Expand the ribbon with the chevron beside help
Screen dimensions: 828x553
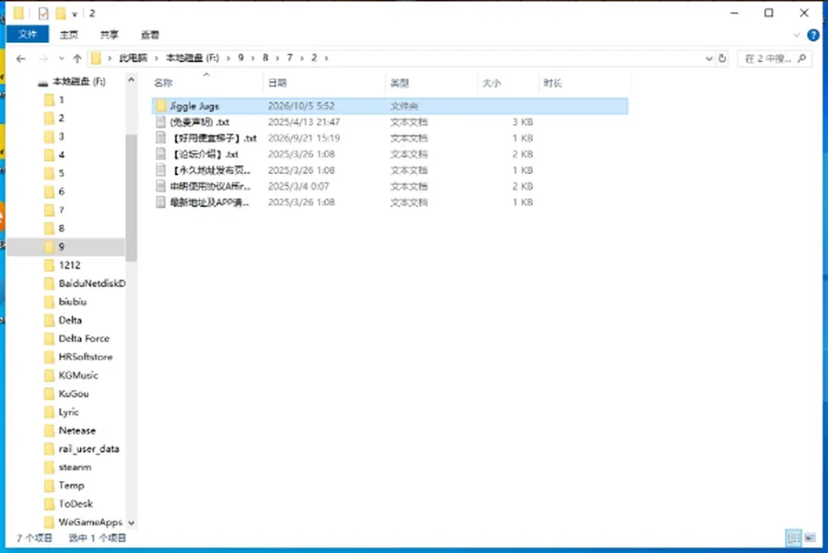tap(796, 35)
